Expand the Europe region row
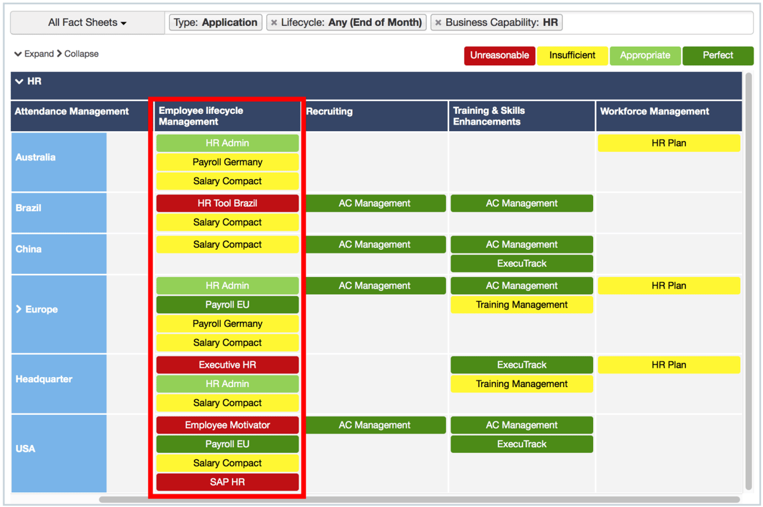 tap(18, 309)
